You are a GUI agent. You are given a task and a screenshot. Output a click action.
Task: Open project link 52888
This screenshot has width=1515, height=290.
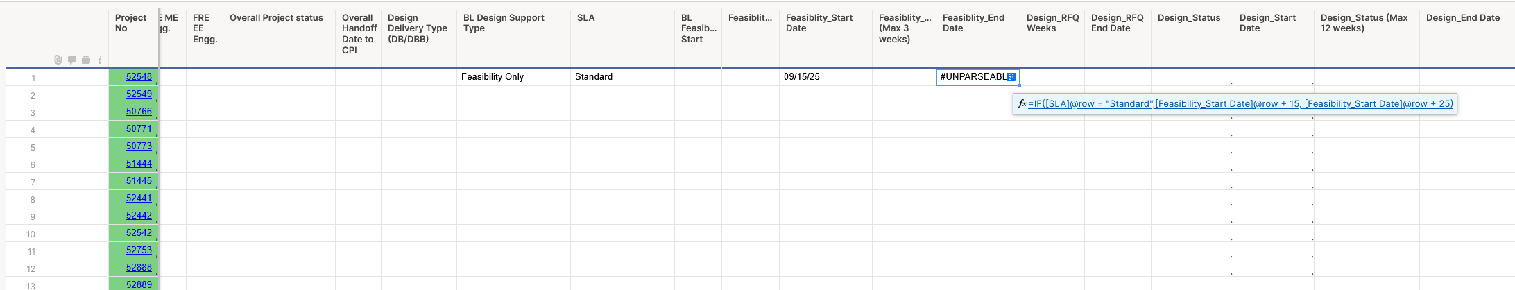click(139, 268)
